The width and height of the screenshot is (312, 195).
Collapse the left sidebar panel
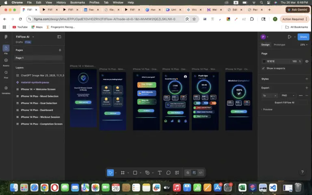point(59,37)
